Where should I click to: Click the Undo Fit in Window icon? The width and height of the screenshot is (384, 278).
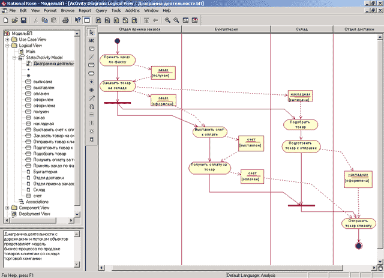(194, 20)
